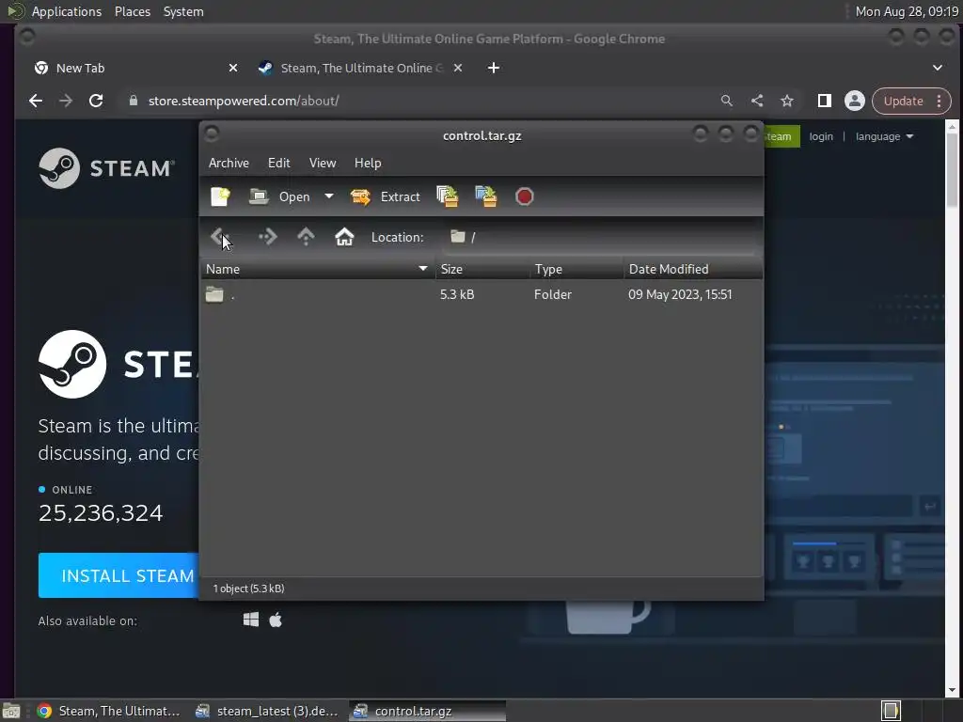Bookmark this page with star icon
This screenshot has height=722, width=963.
[x=787, y=101]
